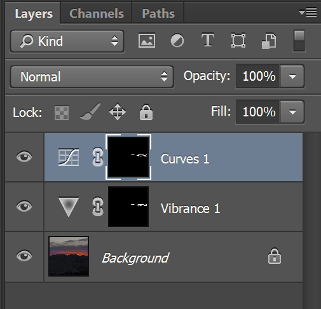This screenshot has height=309, width=321.
Task: Hide the Vibrance 1 layer
Action: (24, 206)
